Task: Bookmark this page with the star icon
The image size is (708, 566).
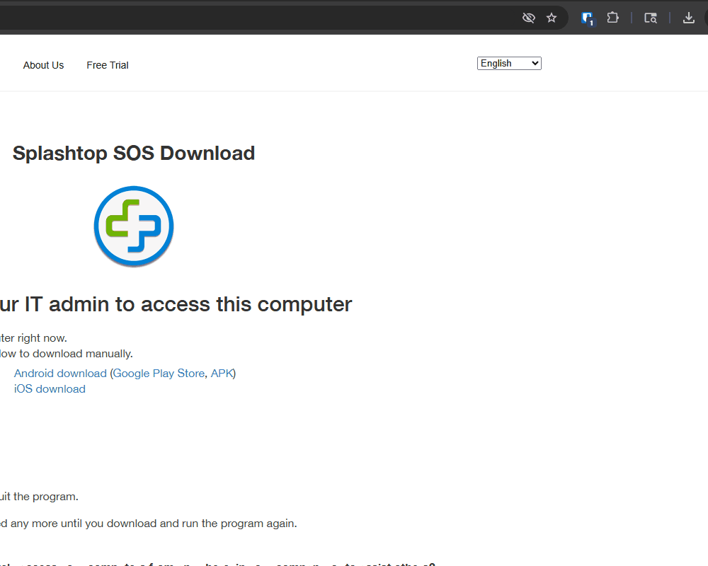Action: (x=552, y=18)
